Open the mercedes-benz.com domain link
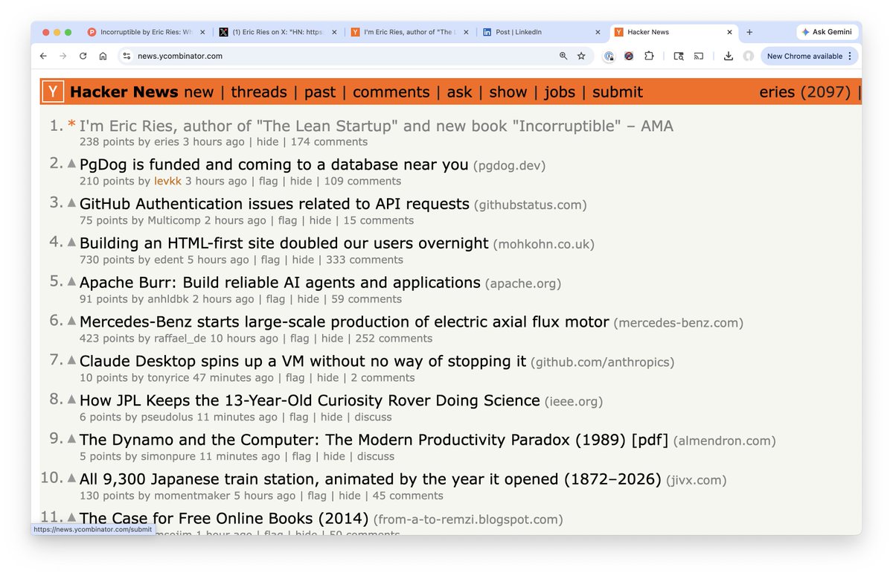Viewport: 893px width, 576px height. point(678,323)
